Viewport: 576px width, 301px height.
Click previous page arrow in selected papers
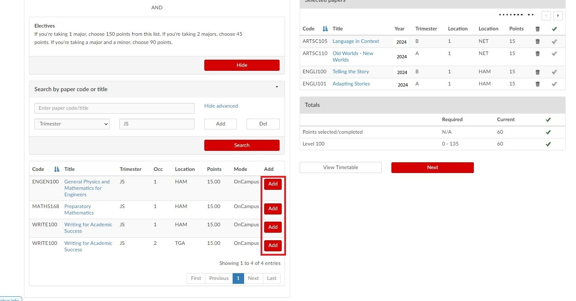point(546,16)
